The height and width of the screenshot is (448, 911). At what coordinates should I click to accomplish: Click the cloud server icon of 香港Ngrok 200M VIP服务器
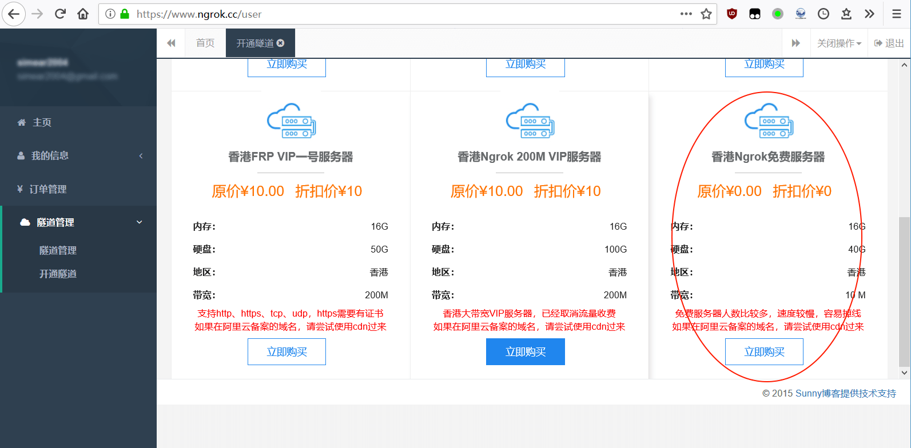tap(530, 121)
